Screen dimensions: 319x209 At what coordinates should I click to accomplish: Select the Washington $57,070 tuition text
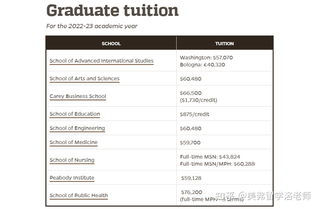point(206,58)
